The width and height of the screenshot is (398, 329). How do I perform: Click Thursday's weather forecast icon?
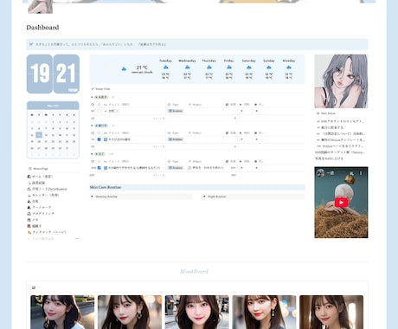click(x=209, y=68)
